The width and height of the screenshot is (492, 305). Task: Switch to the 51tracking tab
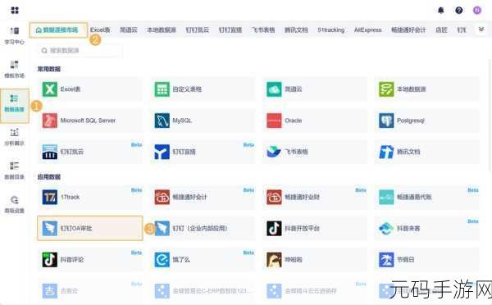click(331, 30)
